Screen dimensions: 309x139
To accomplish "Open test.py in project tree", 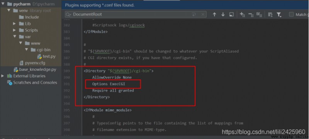I will click(x=46, y=56).
